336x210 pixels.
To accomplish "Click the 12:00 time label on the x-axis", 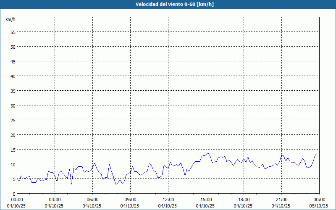I will 168,199.
